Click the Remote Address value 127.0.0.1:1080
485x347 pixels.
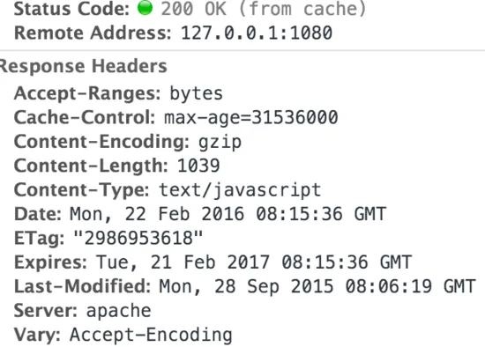coord(257,33)
